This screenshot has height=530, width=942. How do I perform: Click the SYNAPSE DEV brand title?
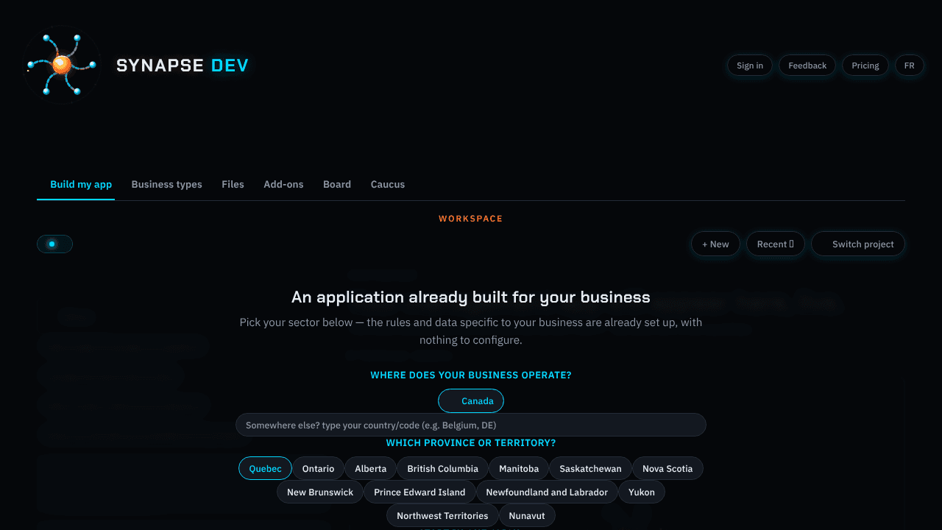[183, 66]
